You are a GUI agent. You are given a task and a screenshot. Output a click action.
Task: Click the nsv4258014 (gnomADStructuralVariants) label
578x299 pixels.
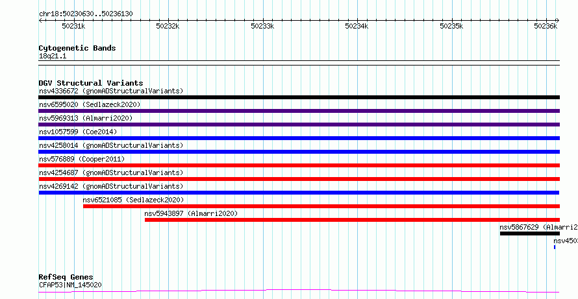pos(111,145)
